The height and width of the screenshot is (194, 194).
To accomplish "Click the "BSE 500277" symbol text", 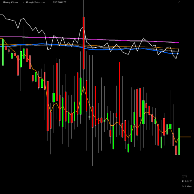I will point(60,2).
